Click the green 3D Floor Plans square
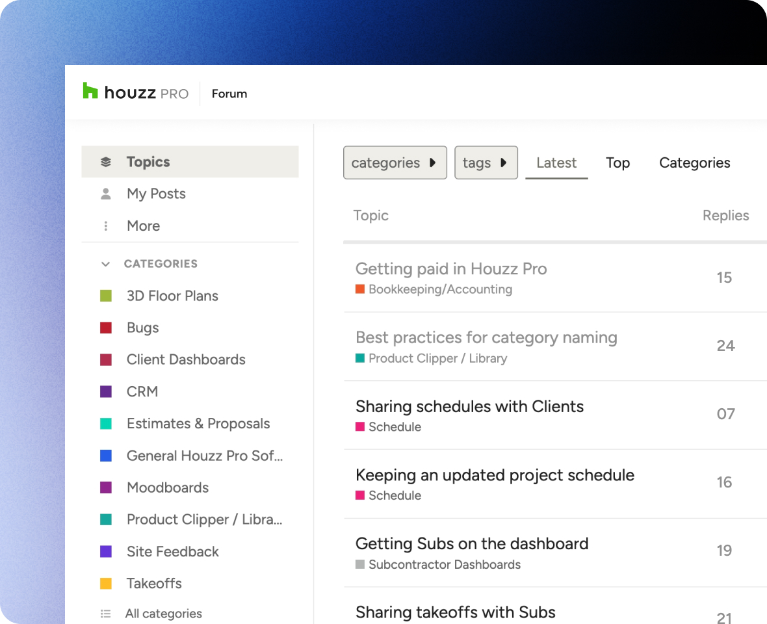Viewport: 767px width, 624px height. pos(106,296)
